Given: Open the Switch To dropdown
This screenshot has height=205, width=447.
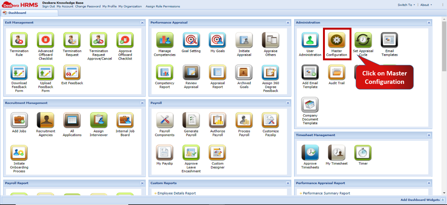Looking at the screenshot, I should [406, 5].
